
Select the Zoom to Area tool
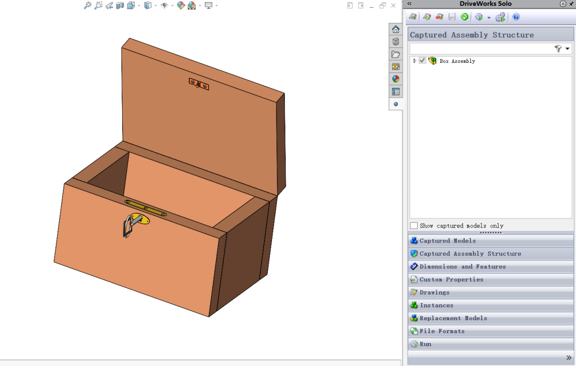point(99,5)
